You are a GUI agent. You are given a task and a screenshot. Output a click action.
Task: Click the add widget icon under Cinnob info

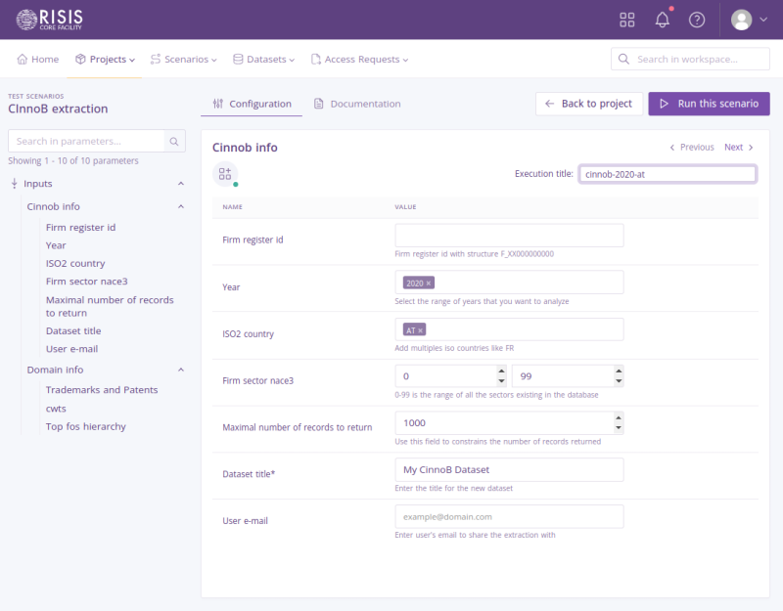point(225,173)
